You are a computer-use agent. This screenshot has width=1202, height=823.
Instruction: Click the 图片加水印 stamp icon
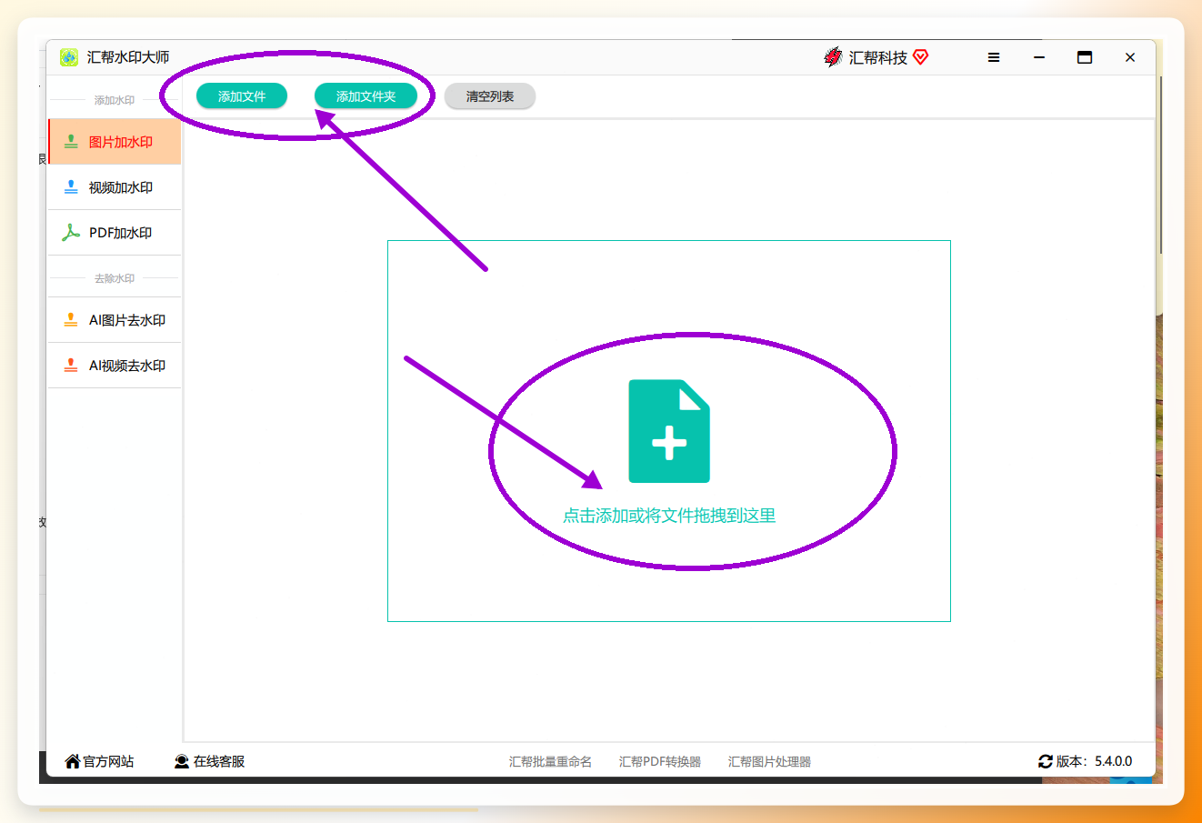[x=71, y=142]
